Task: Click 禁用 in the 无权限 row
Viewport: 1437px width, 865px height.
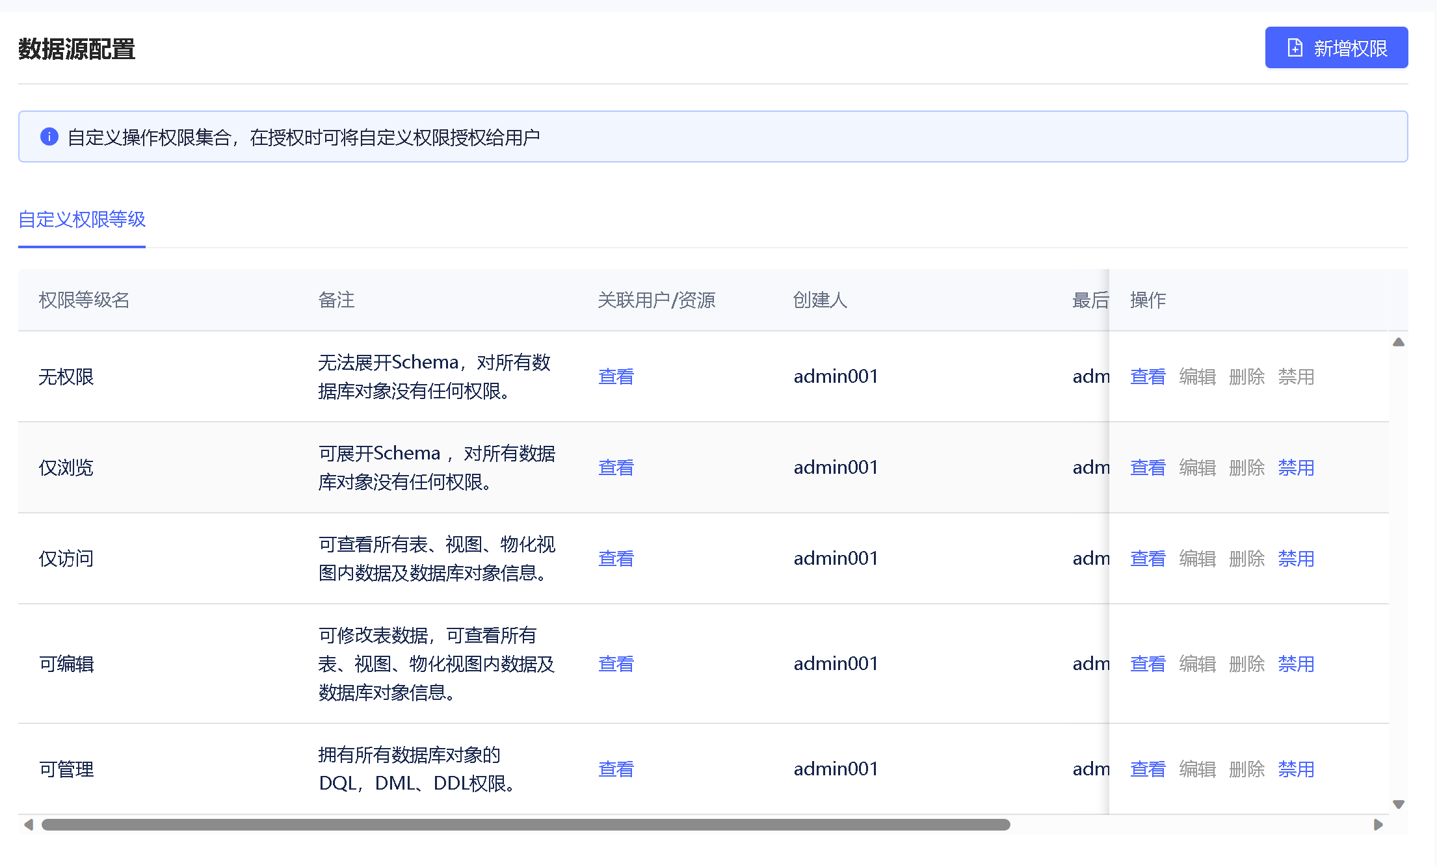Action: [1296, 377]
